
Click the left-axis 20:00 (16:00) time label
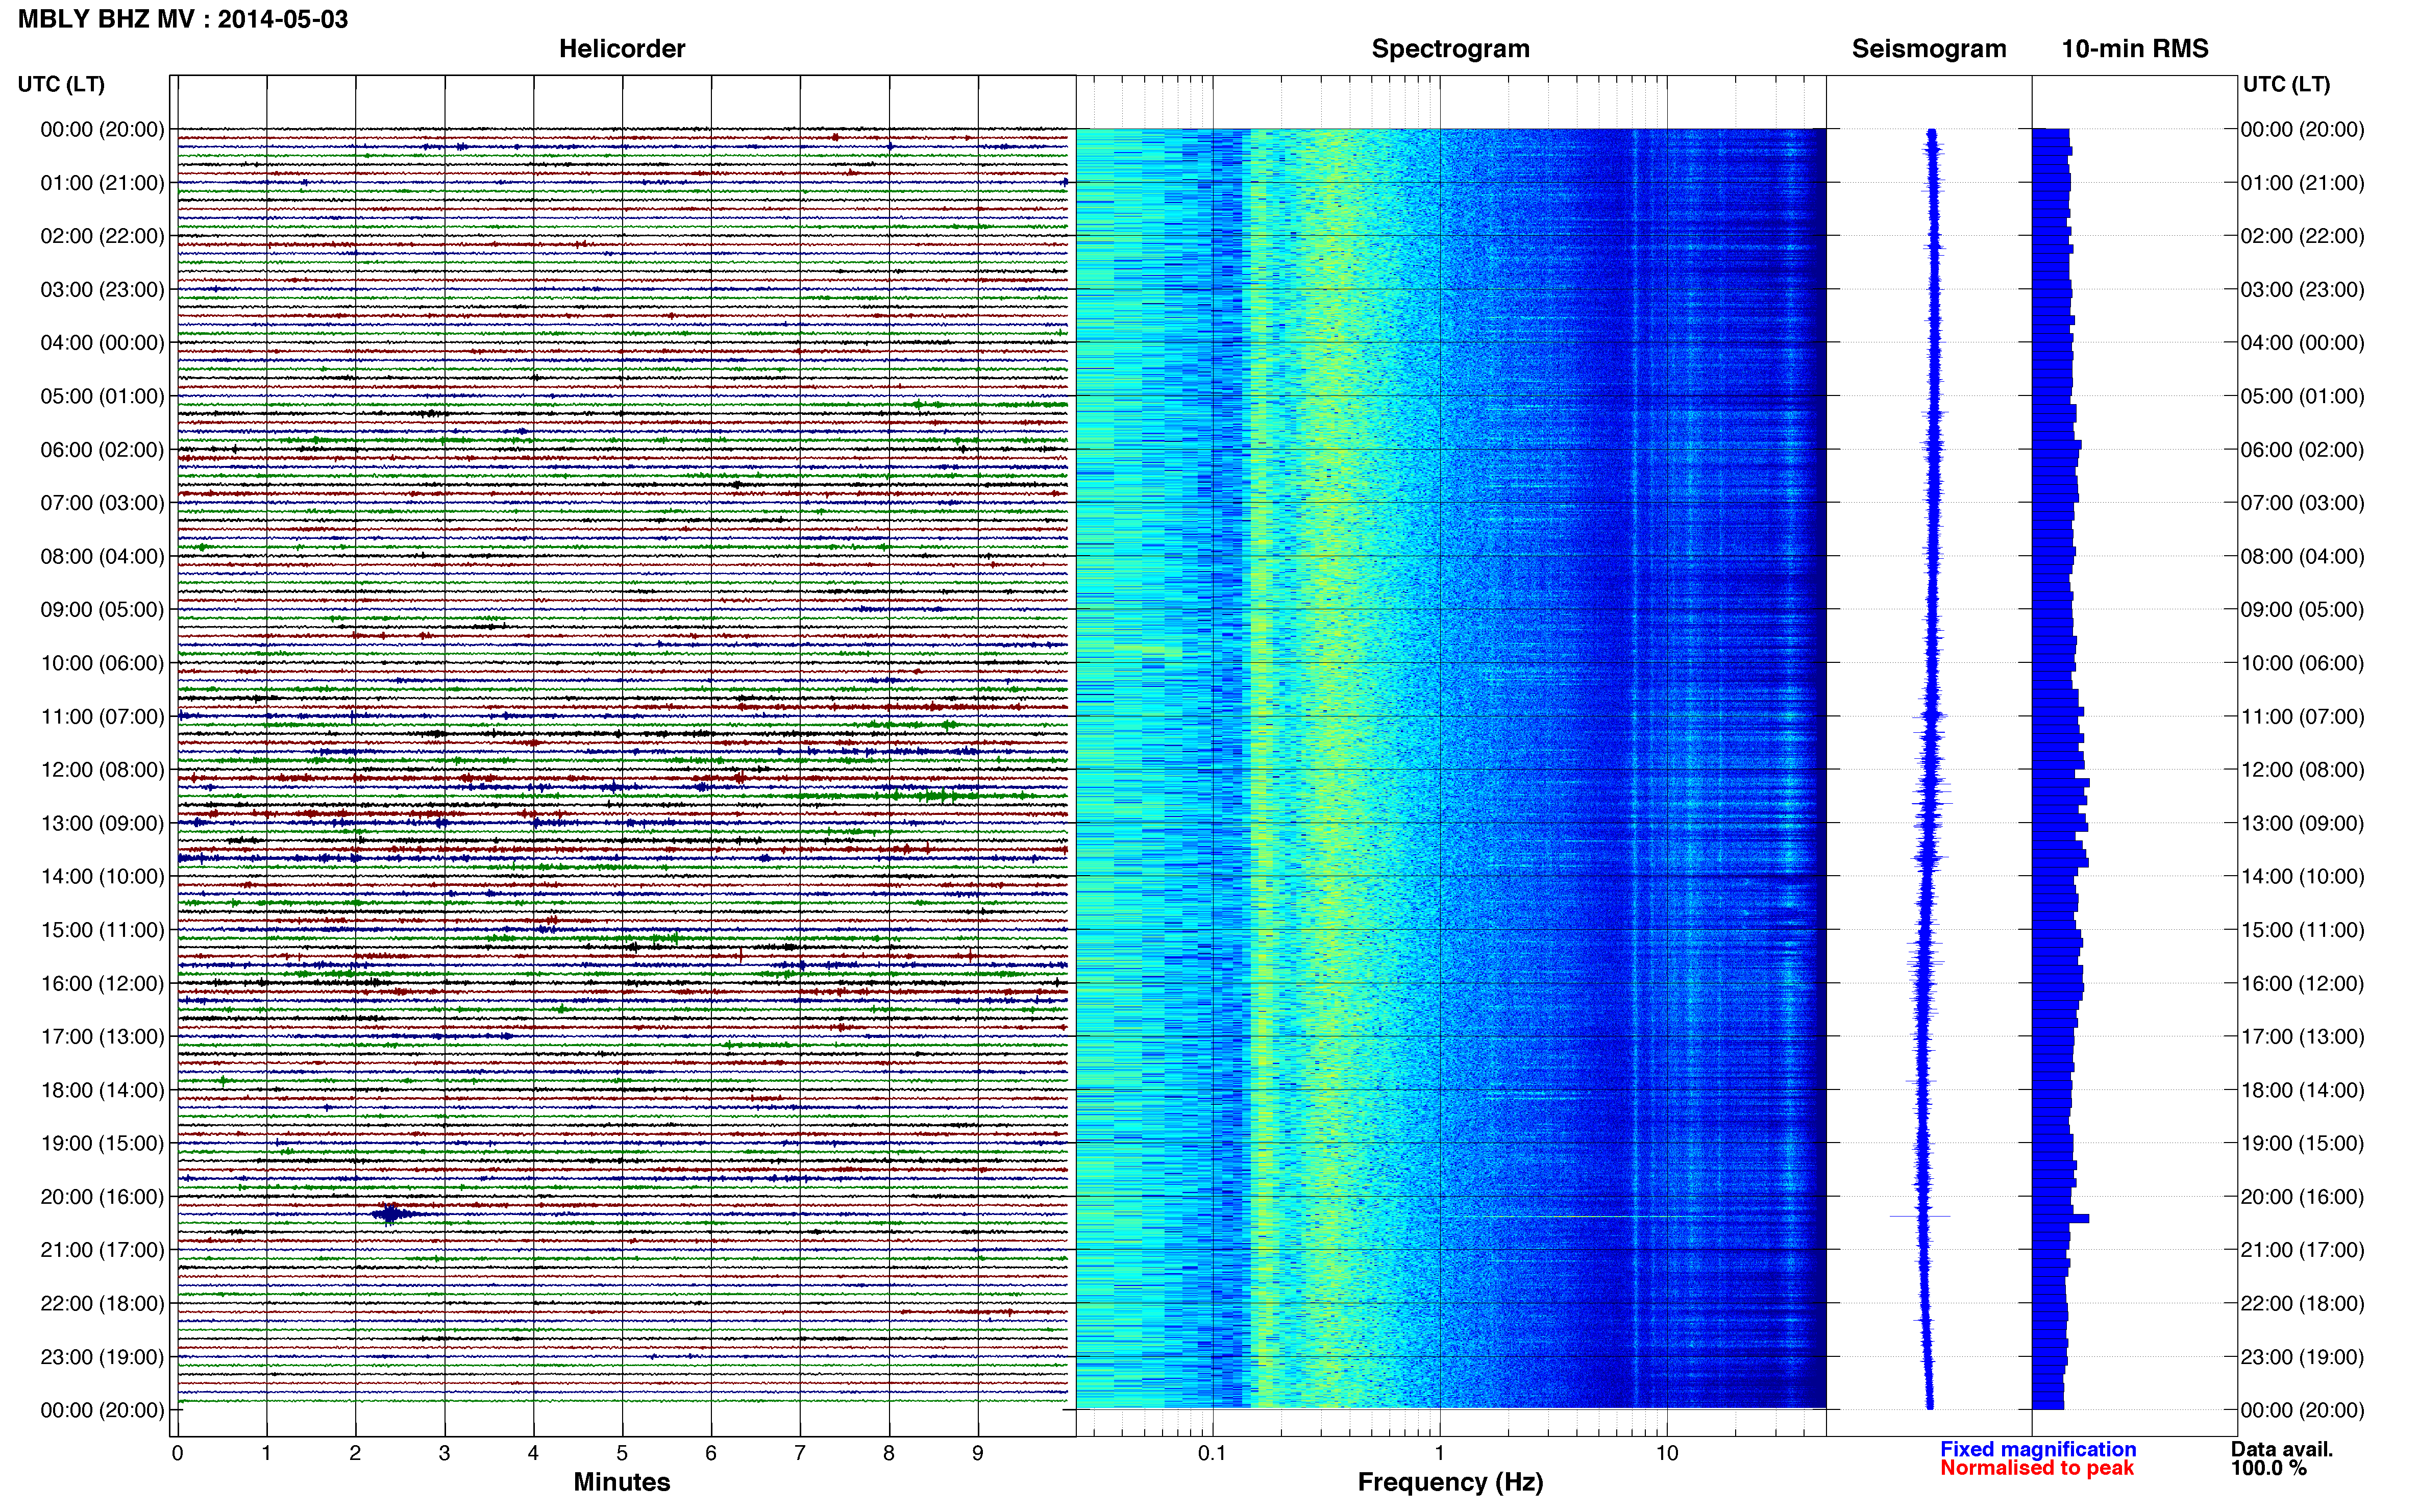pyautogui.click(x=102, y=1197)
